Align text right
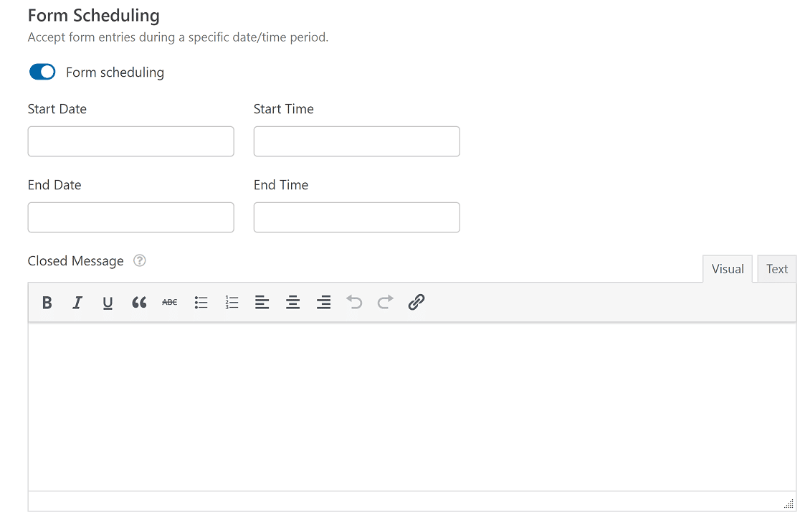This screenshot has width=800, height=515. click(323, 303)
